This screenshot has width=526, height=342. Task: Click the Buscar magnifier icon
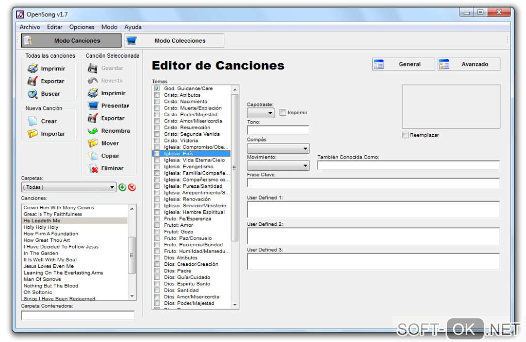32,94
